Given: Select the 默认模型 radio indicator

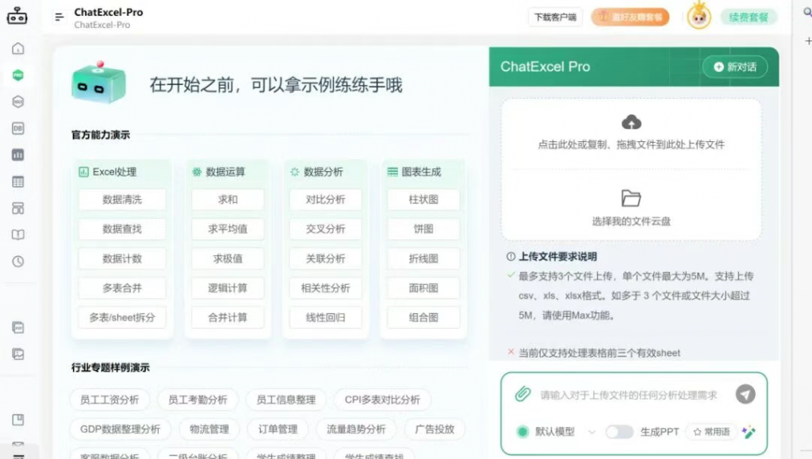Looking at the screenshot, I should coord(523,432).
